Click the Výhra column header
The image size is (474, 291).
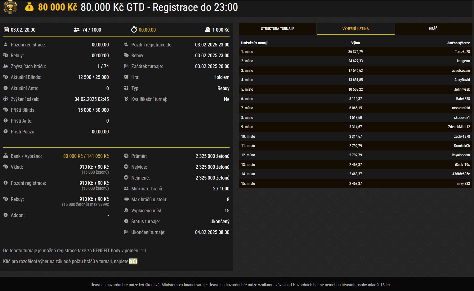pyautogui.click(x=355, y=43)
